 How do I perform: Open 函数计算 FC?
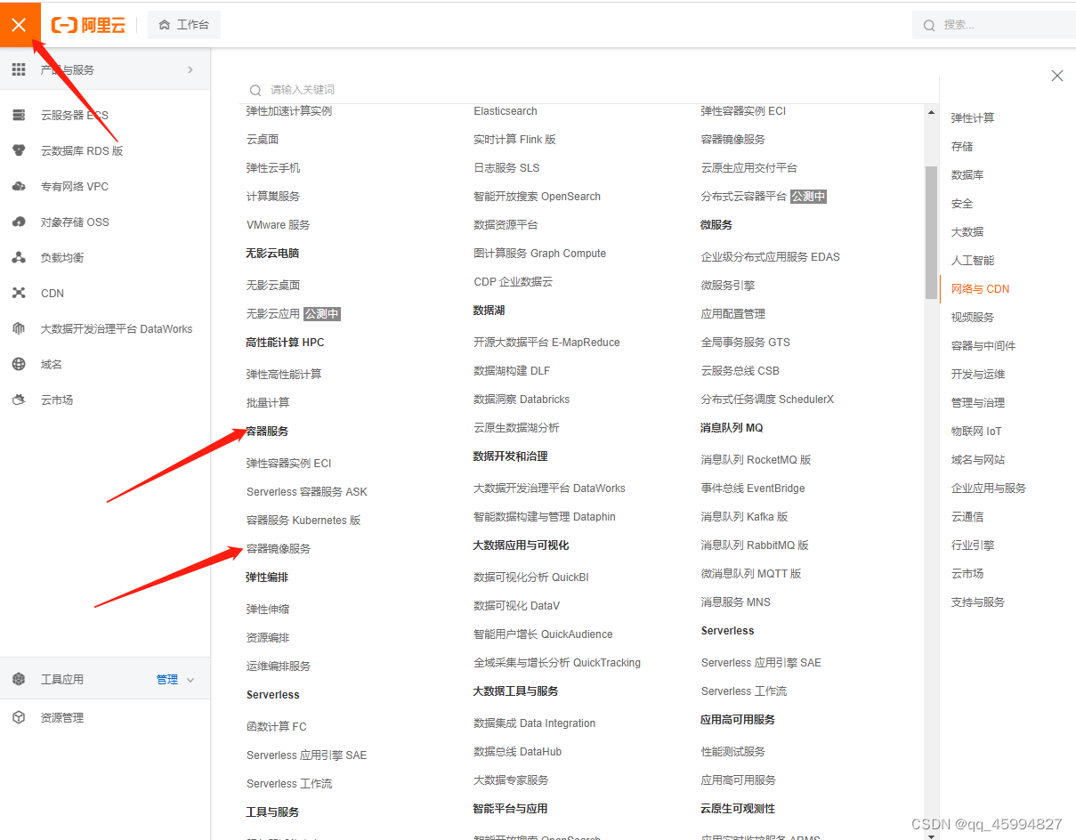277,726
